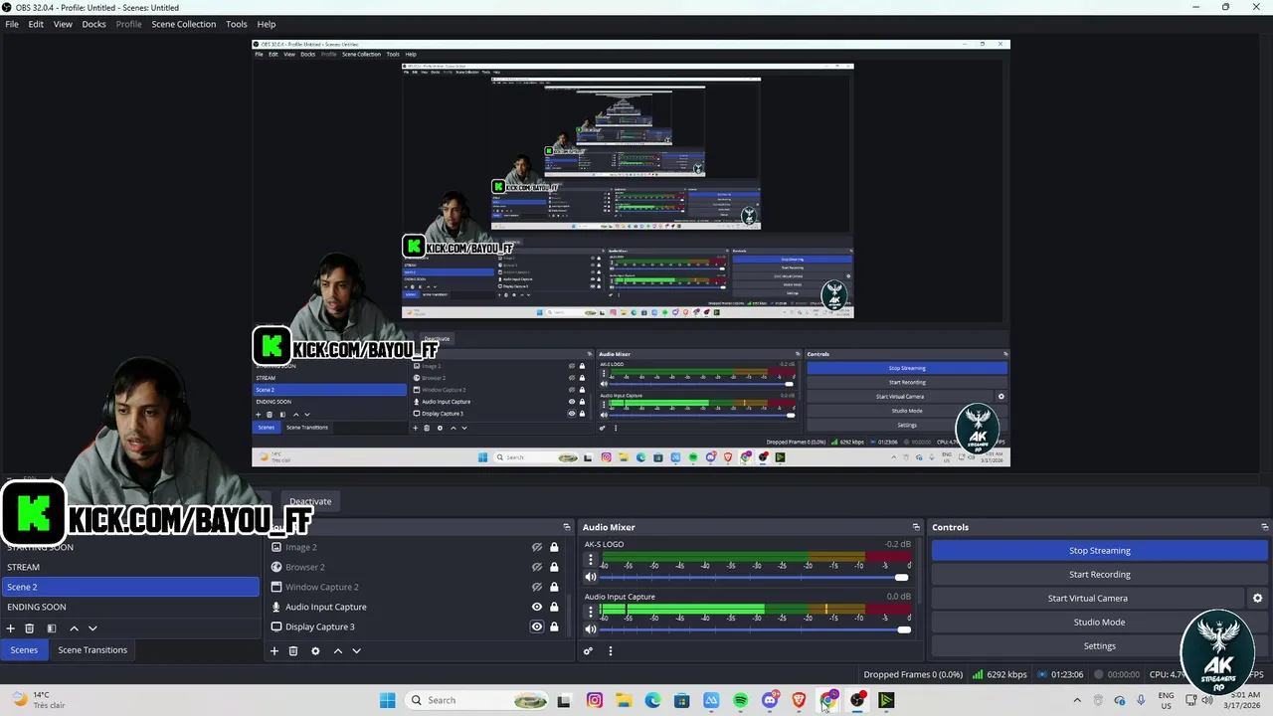This screenshot has height=716, width=1273.
Task: Open the Scene Collection menu
Action: tap(184, 24)
